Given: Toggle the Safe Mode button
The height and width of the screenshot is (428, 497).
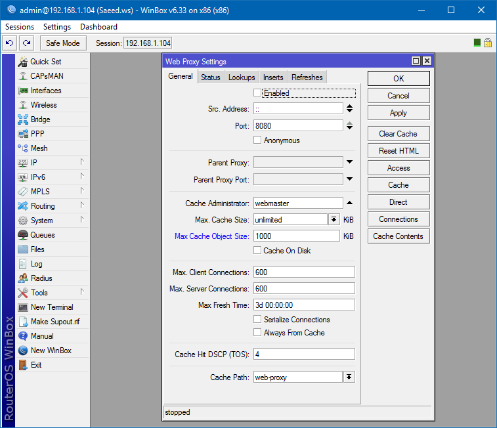Looking at the screenshot, I should pos(63,43).
